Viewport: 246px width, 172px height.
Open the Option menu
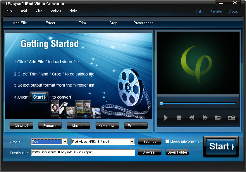56,11
